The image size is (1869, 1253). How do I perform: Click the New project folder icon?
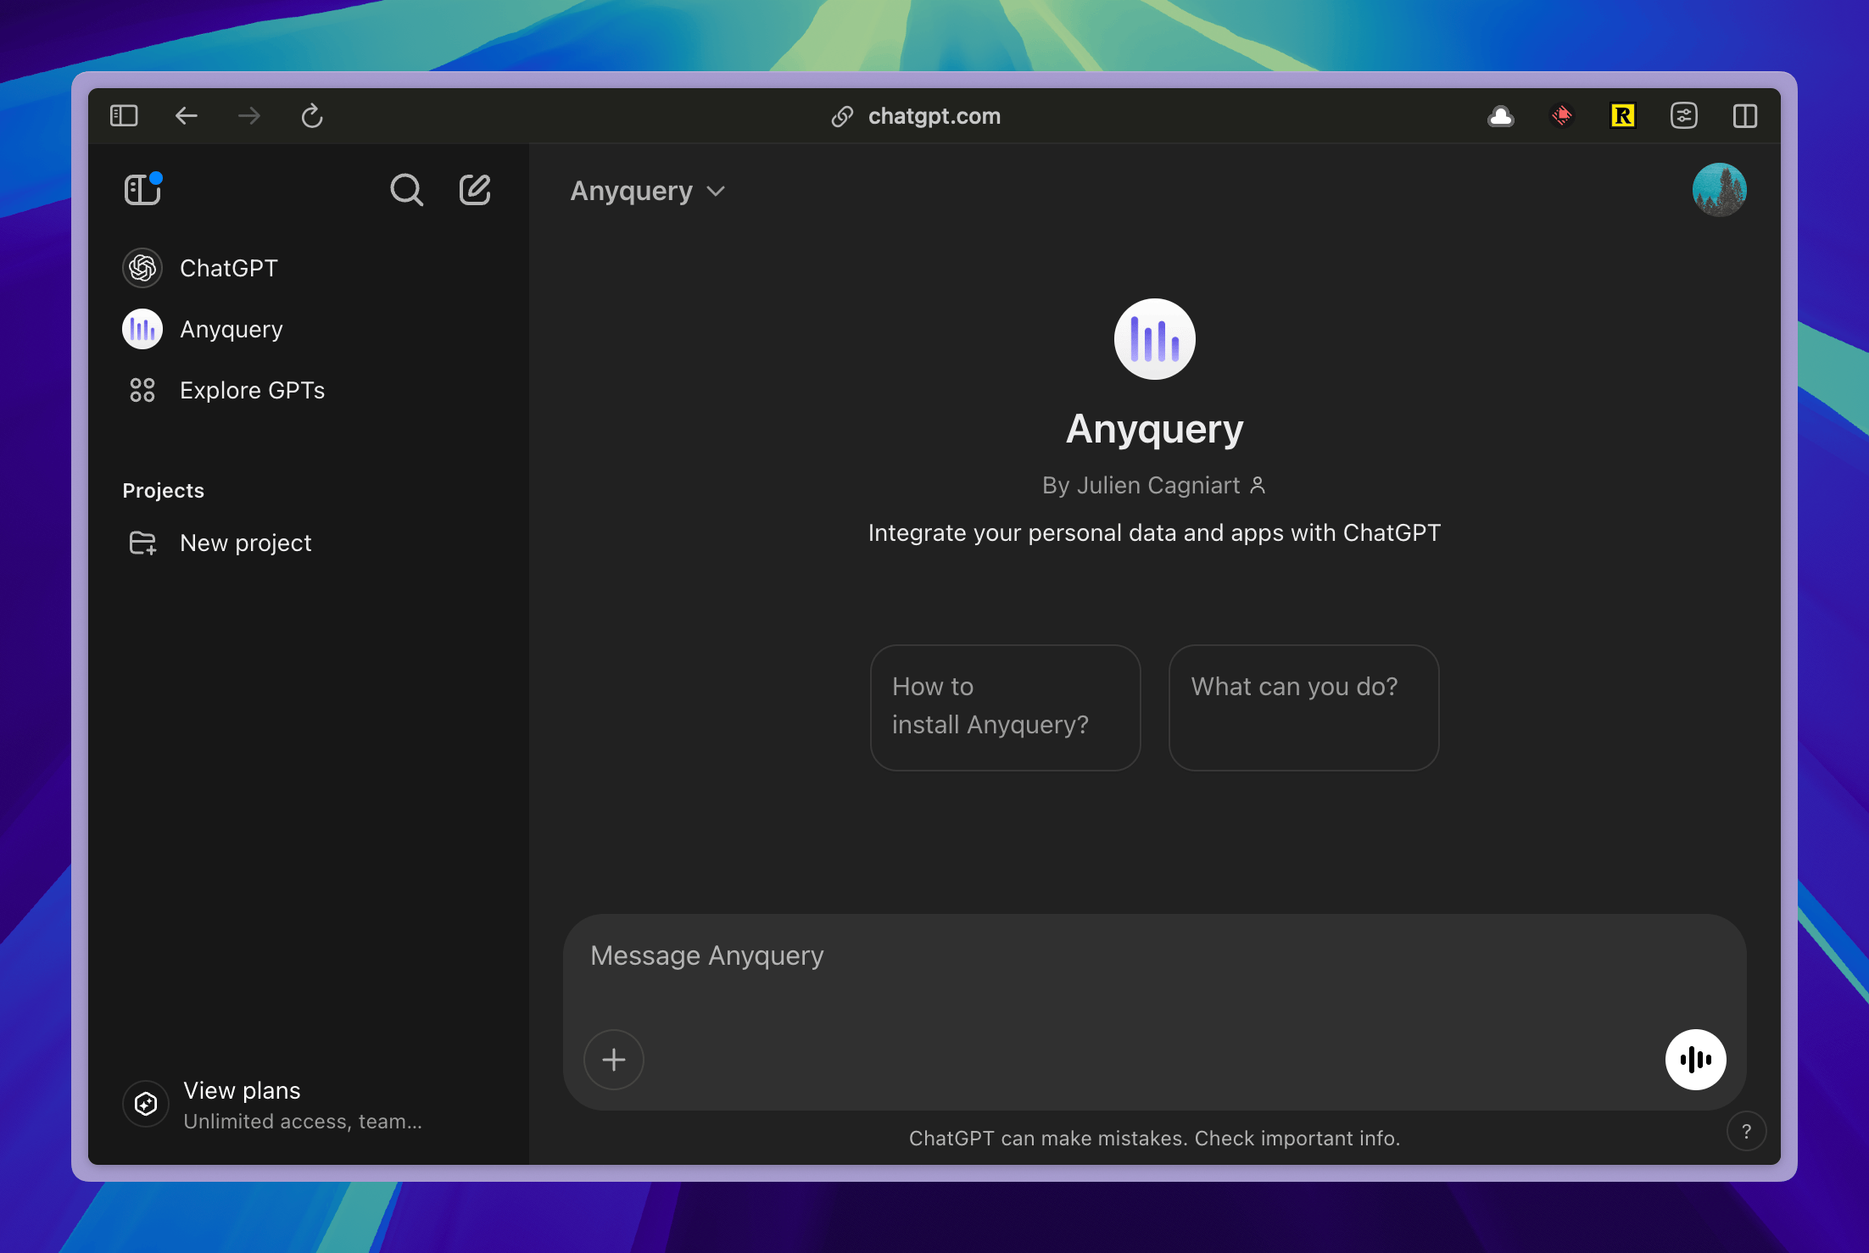click(142, 543)
